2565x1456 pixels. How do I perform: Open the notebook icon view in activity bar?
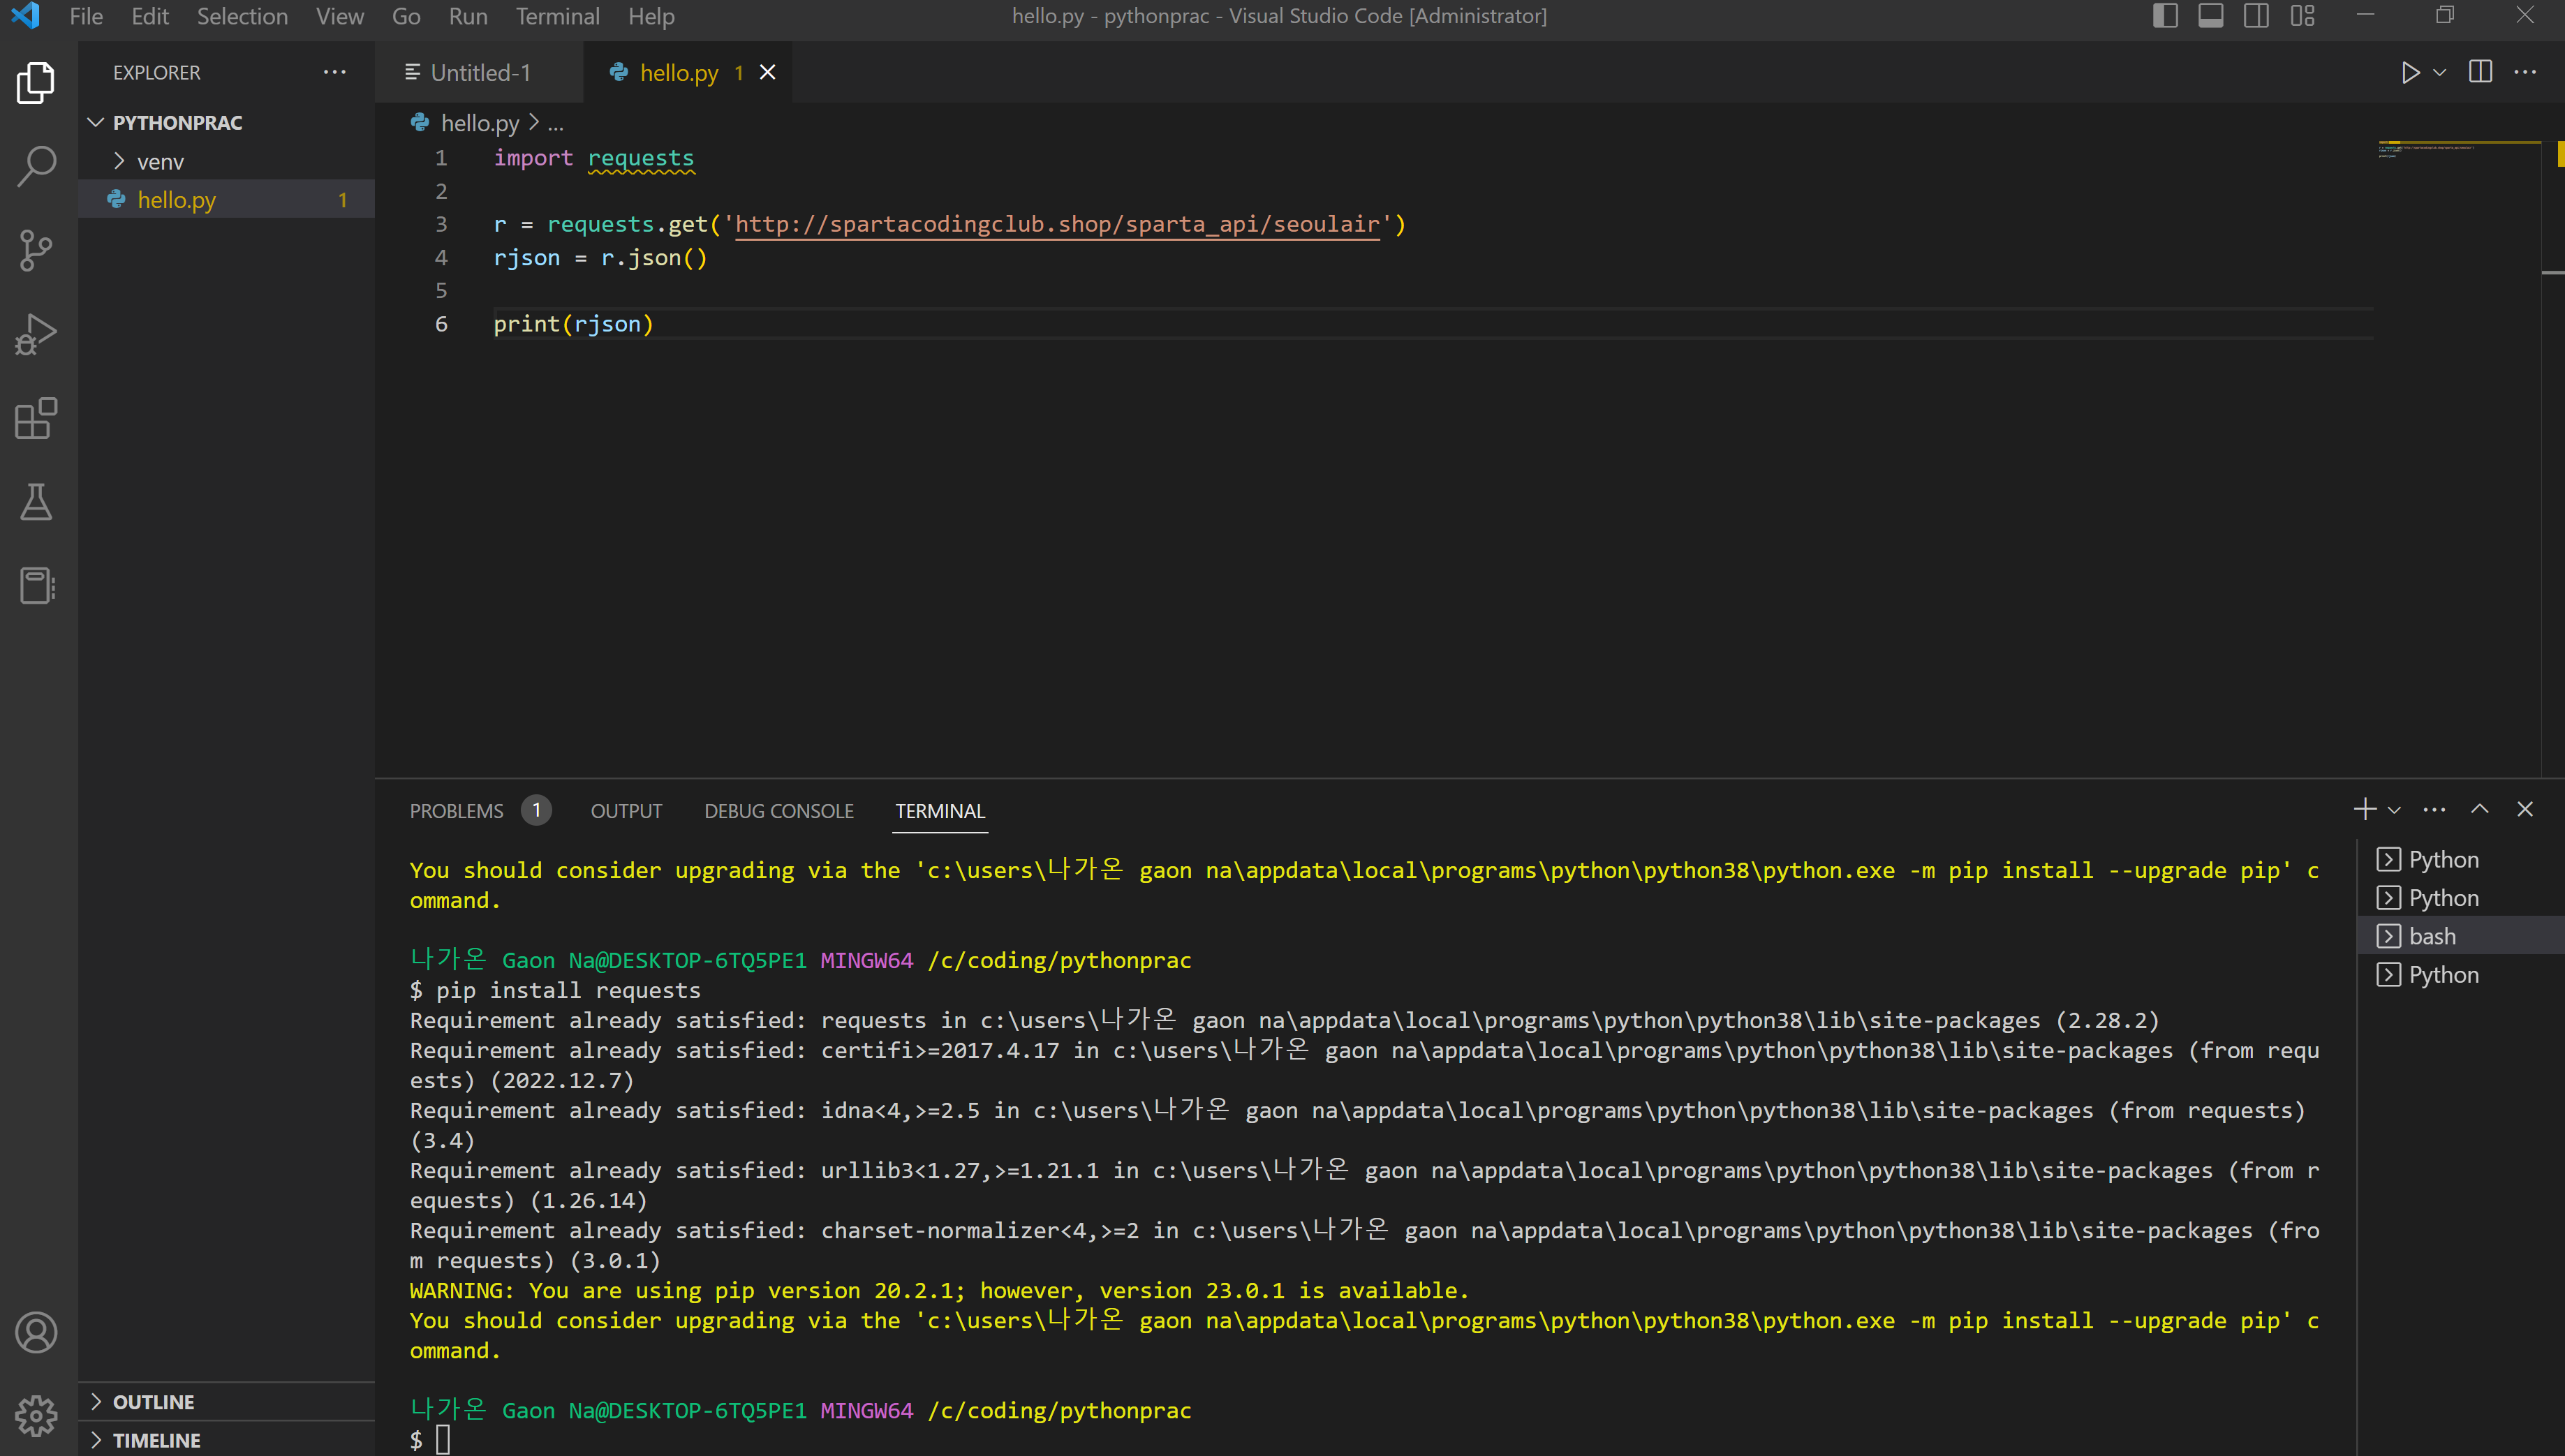coord(36,586)
